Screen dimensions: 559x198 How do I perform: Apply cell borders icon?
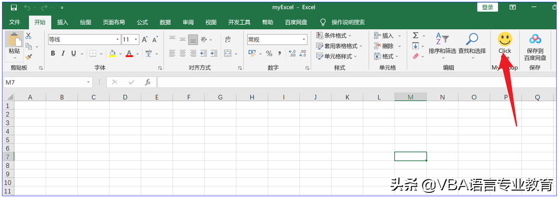click(93, 53)
